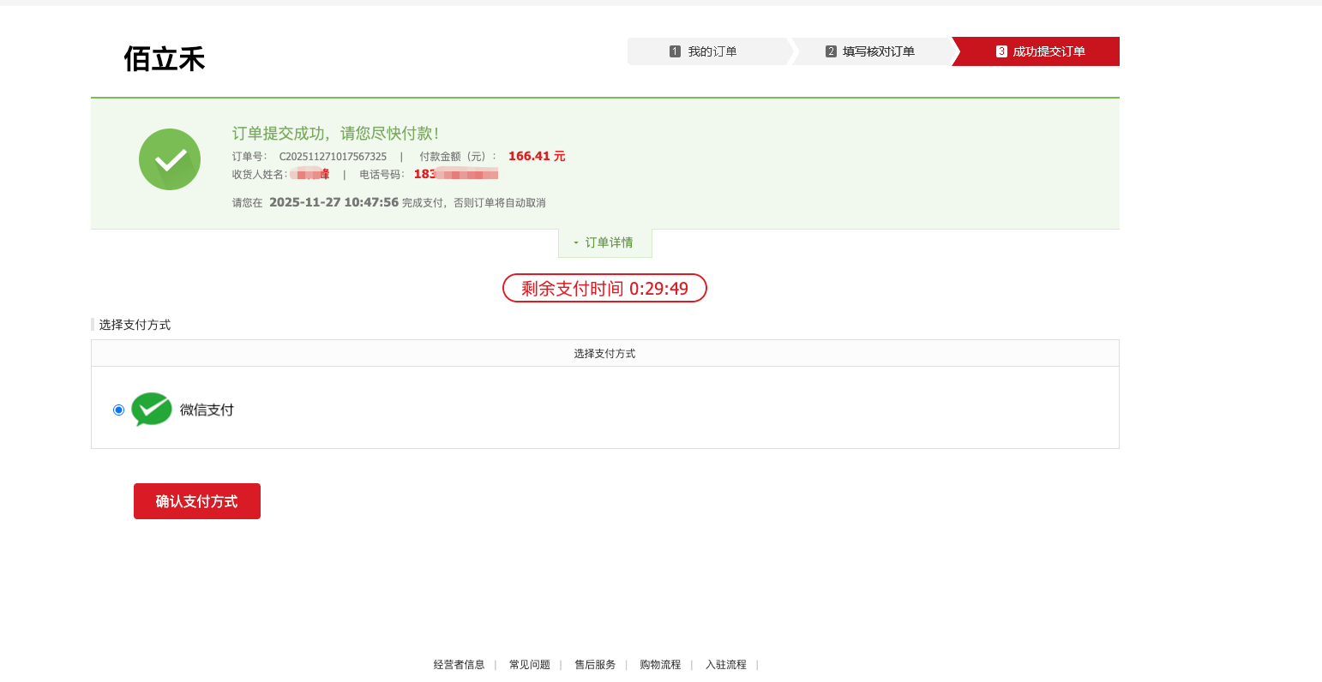Image resolution: width=1322 pixels, height=682 pixels.
Task: Select the 成功提交订单 step
Action: click(x=1049, y=51)
